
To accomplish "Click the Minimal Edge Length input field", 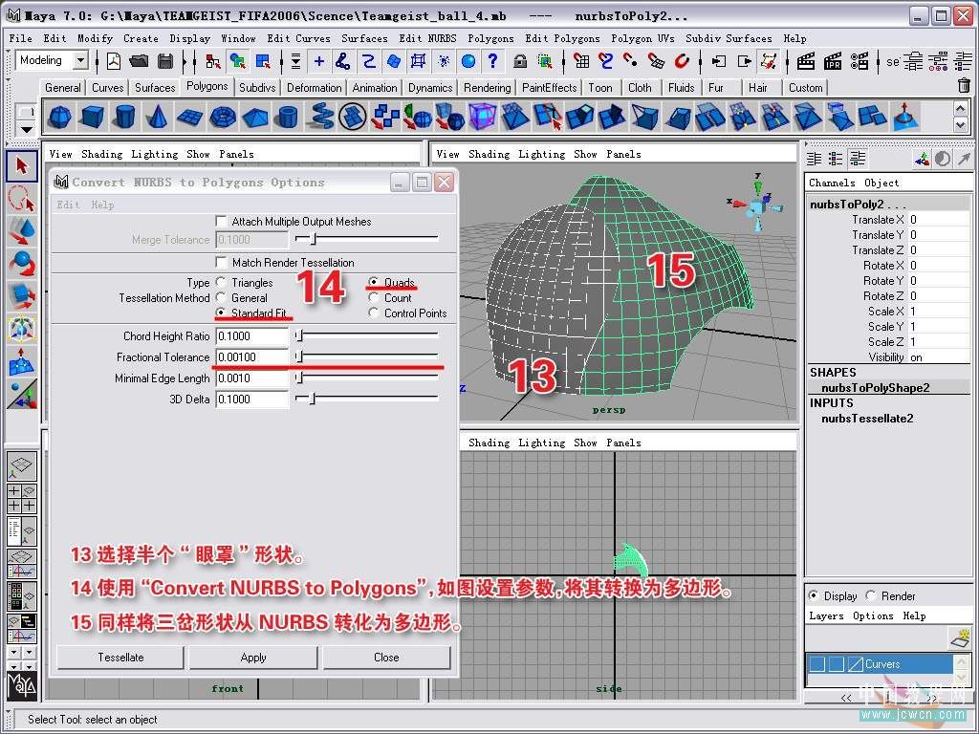I will point(252,378).
